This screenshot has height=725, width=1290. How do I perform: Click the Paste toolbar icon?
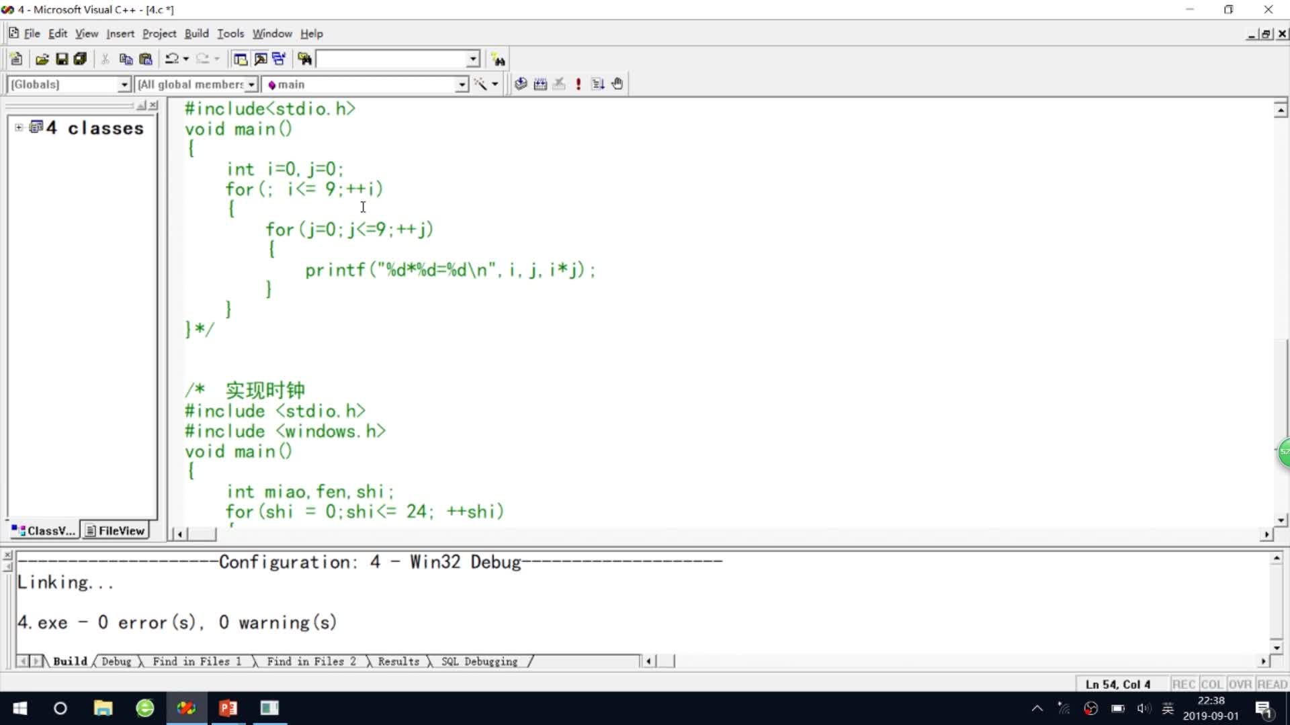tap(146, 59)
